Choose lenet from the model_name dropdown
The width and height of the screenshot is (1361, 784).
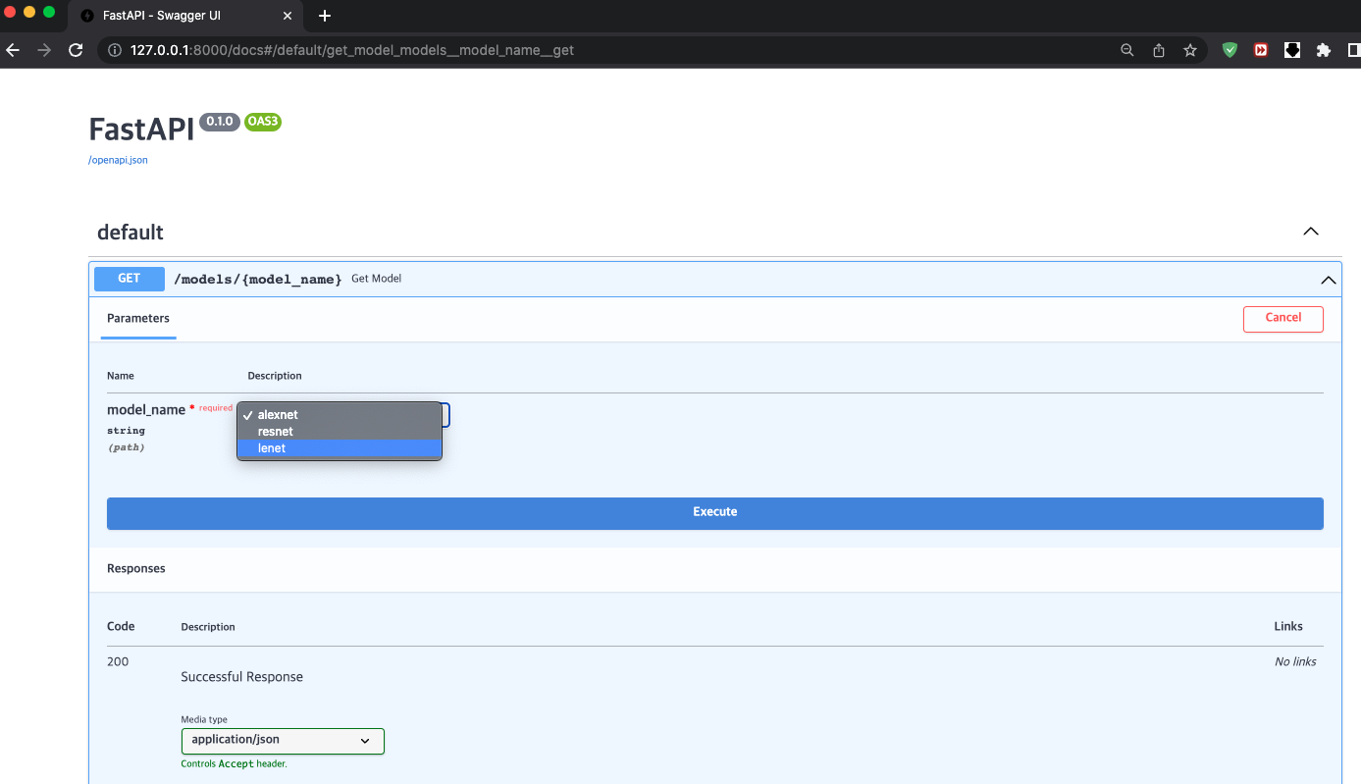point(340,448)
